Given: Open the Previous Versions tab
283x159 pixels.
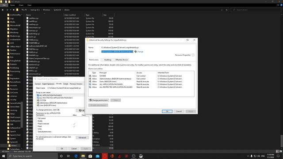Looking at the screenshot, I should 76,84.
